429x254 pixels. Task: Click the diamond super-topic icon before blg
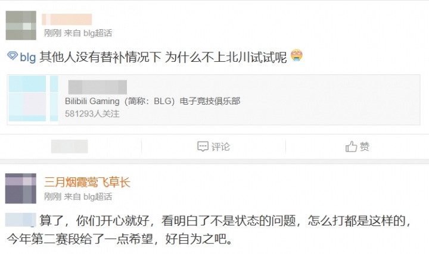13,56
